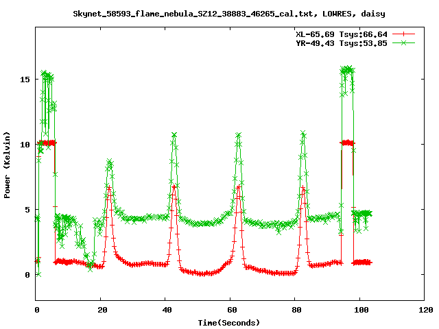
Task: Click the green peak near 43 seconds
Action: pyautogui.click(x=174, y=135)
